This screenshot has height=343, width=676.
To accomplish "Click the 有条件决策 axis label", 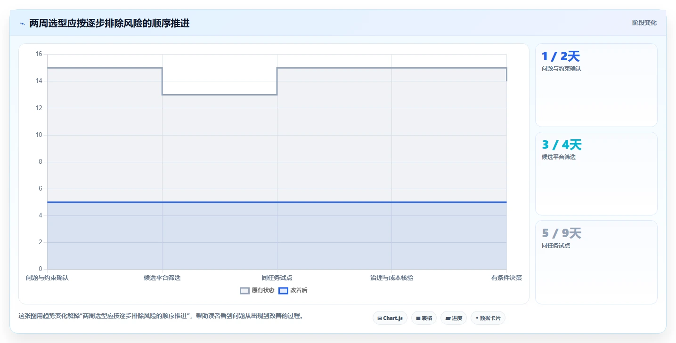I will coord(506,278).
